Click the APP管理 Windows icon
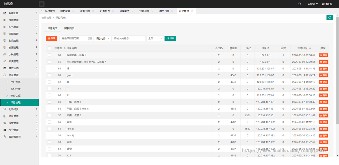339x165 pixels. coord(5,130)
